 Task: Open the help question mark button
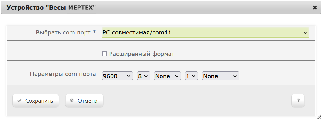tap(298, 101)
